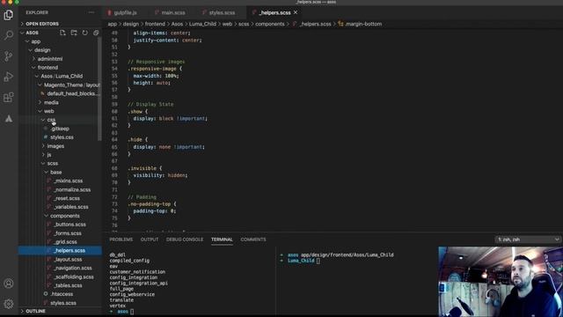Open _layout.scss file
The image size is (563, 317).
tap(60, 260)
